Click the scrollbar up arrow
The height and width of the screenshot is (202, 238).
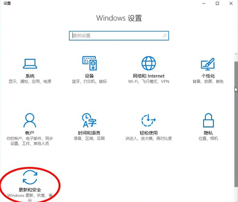coord(236,54)
